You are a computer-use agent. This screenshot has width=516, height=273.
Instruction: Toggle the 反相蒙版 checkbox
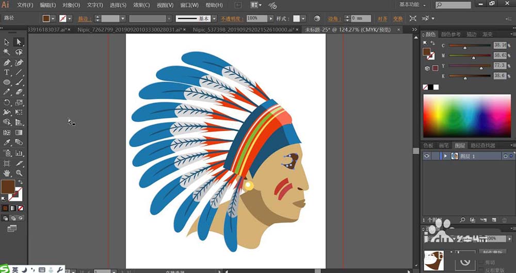(482, 269)
